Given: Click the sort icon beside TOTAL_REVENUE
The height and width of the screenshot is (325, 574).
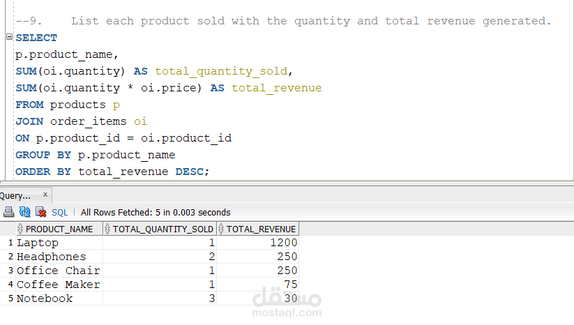Looking at the screenshot, I should coord(221,229).
